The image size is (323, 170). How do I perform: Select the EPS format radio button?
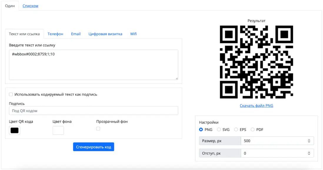tap(236, 130)
